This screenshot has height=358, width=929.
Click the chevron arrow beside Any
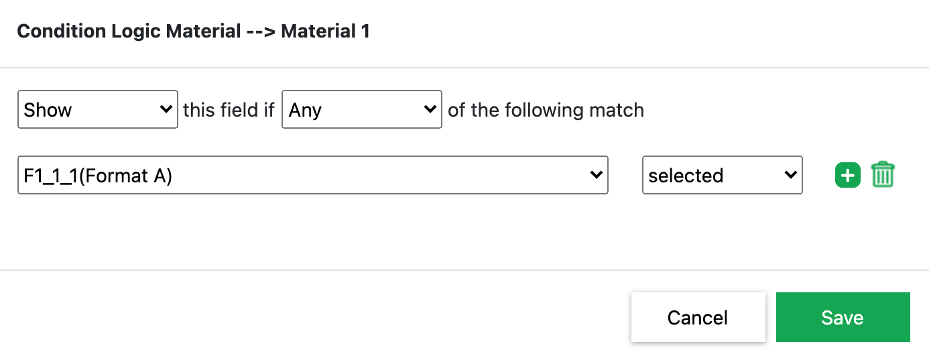(x=430, y=109)
